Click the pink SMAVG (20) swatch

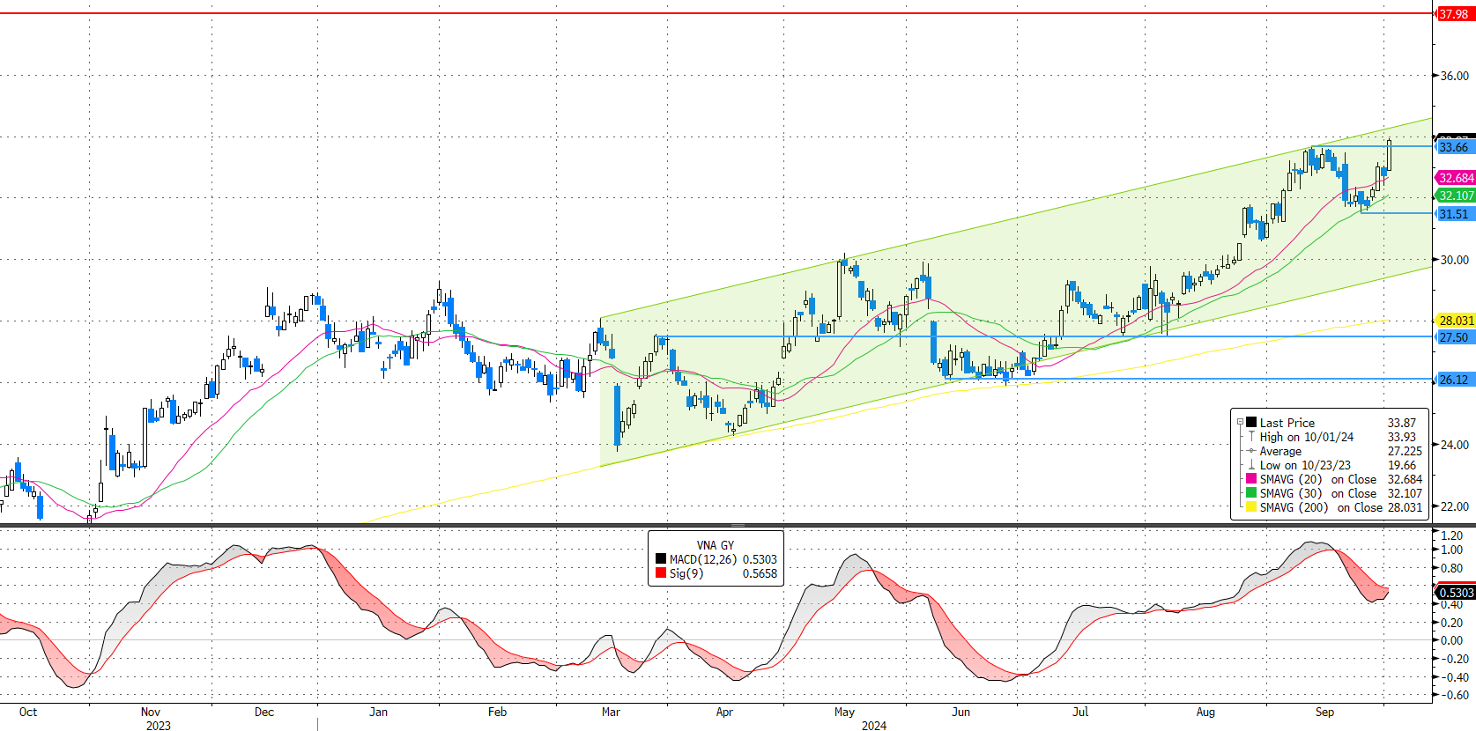point(1250,479)
